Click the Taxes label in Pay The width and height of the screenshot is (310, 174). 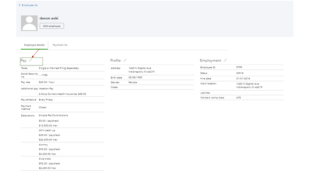coord(24,68)
